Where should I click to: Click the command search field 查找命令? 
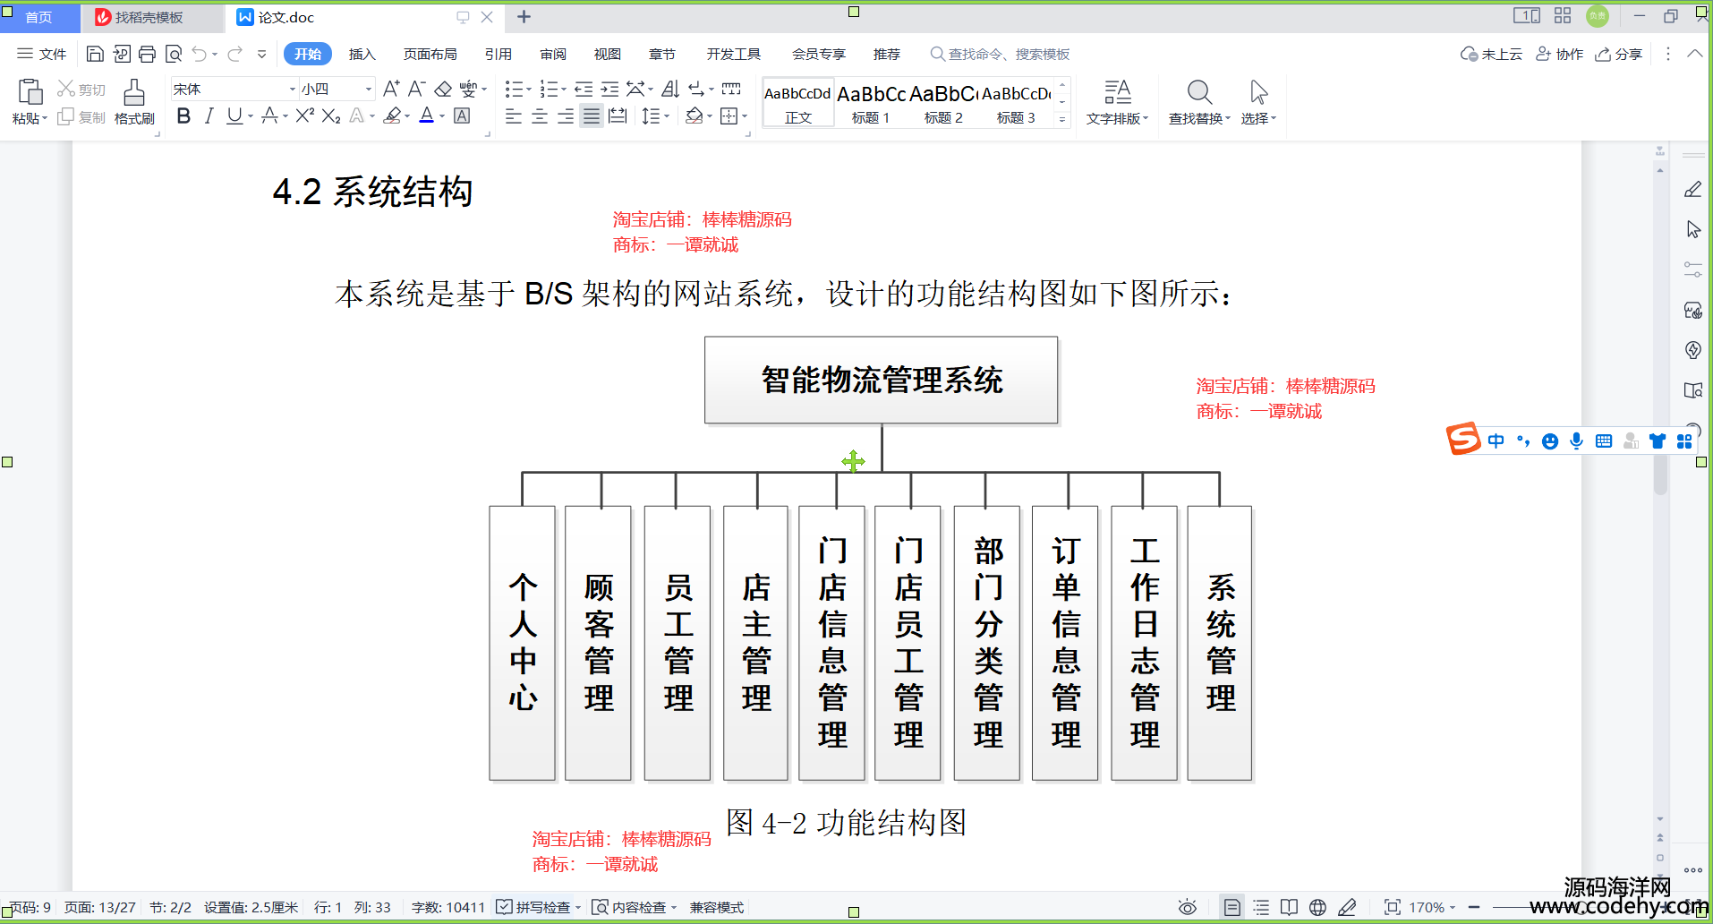point(1001,54)
